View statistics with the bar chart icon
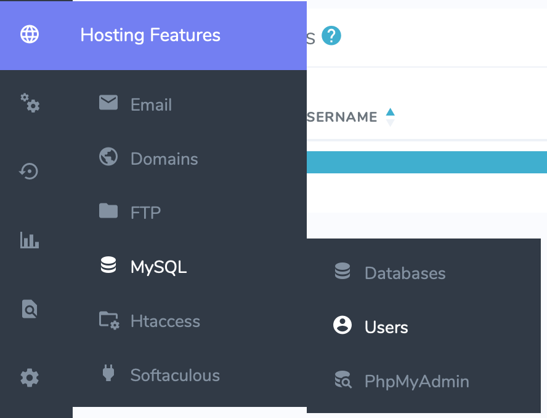The image size is (547, 418). [29, 240]
